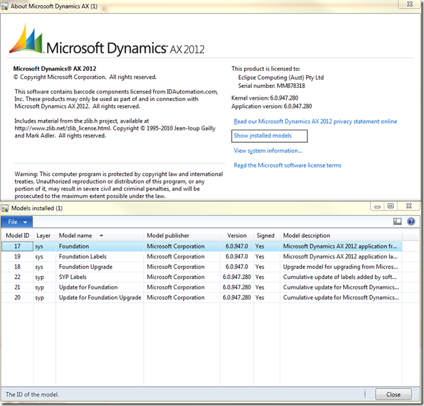Screen dimensions: 424x406
Task: Click the Model ID column header
Action: click(17, 235)
